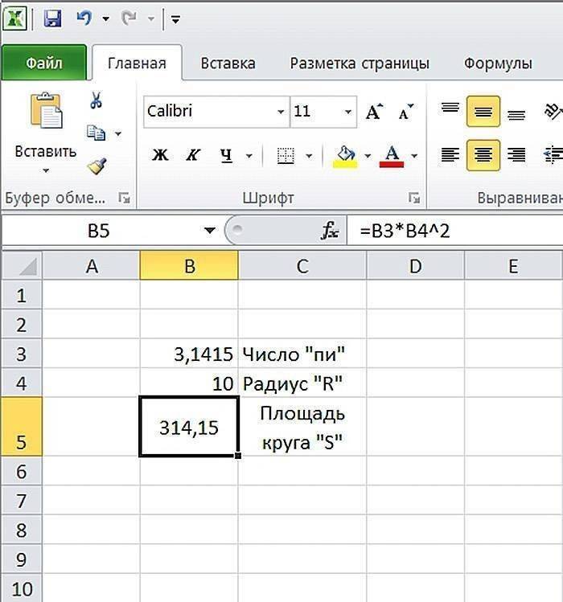Increase font size with large A icon
Viewport: 563px width, 602px height.
(x=374, y=112)
